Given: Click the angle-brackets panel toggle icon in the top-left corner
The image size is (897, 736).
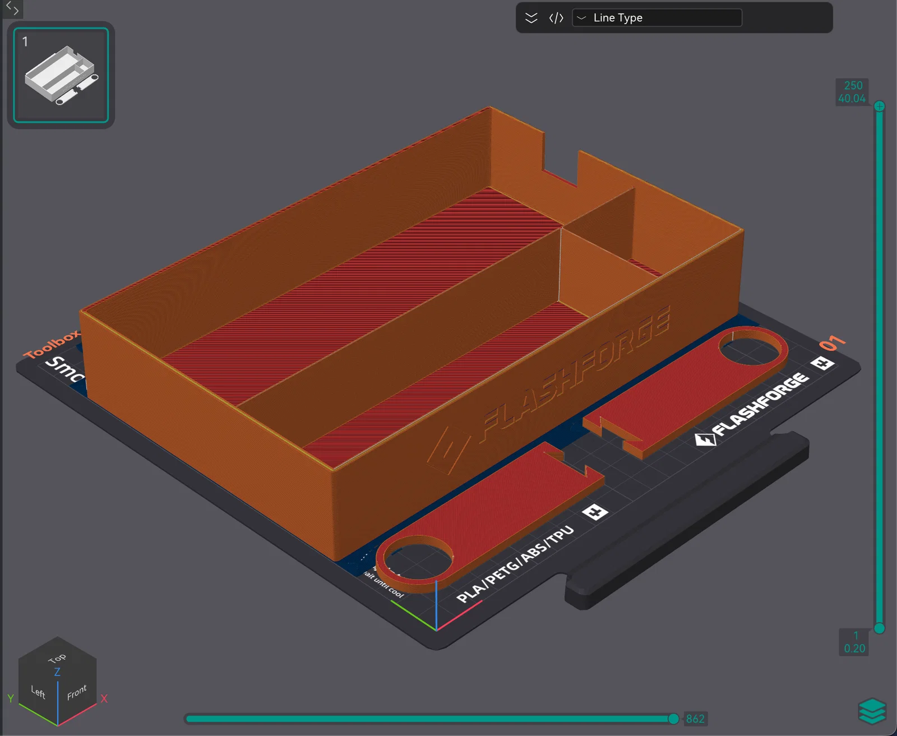Looking at the screenshot, I should 12,9.
